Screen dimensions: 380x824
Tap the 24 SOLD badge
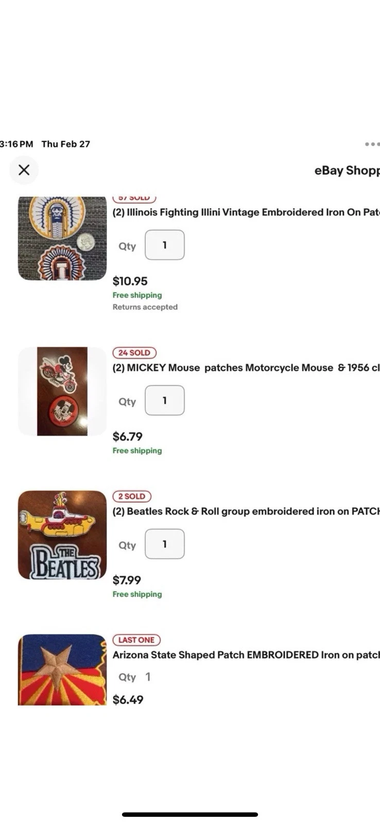pos(134,353)
